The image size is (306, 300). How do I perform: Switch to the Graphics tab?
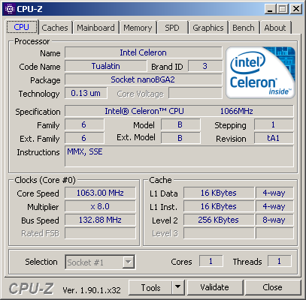click(208, 28)
